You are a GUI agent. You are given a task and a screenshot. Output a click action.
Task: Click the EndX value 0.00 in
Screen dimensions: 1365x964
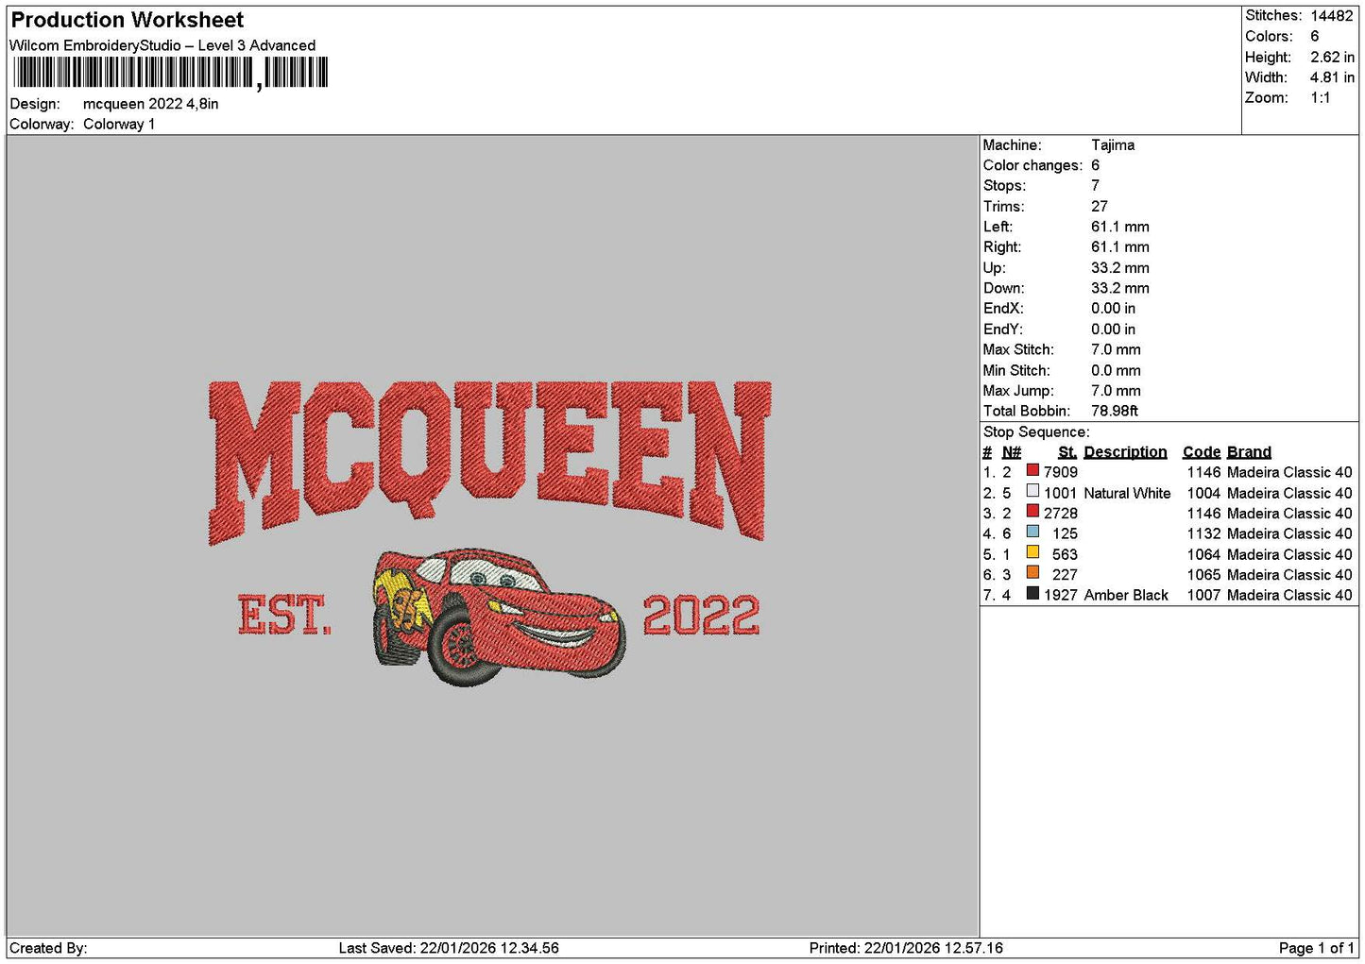click(x=1114, y=309)
